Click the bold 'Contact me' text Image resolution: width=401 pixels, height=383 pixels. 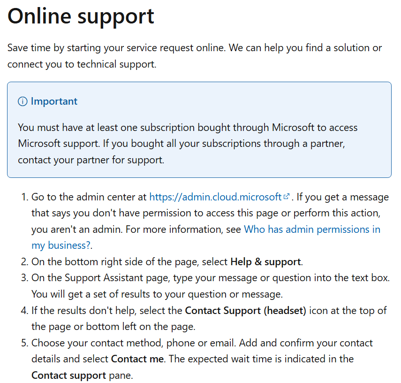pos(137,359)
